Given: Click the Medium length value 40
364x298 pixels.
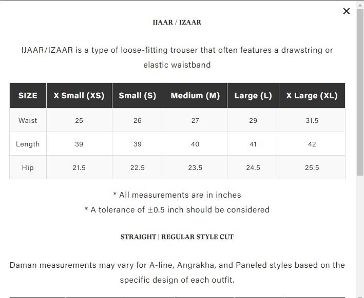Looking at the screenshot, I should (x=195, y=144).
